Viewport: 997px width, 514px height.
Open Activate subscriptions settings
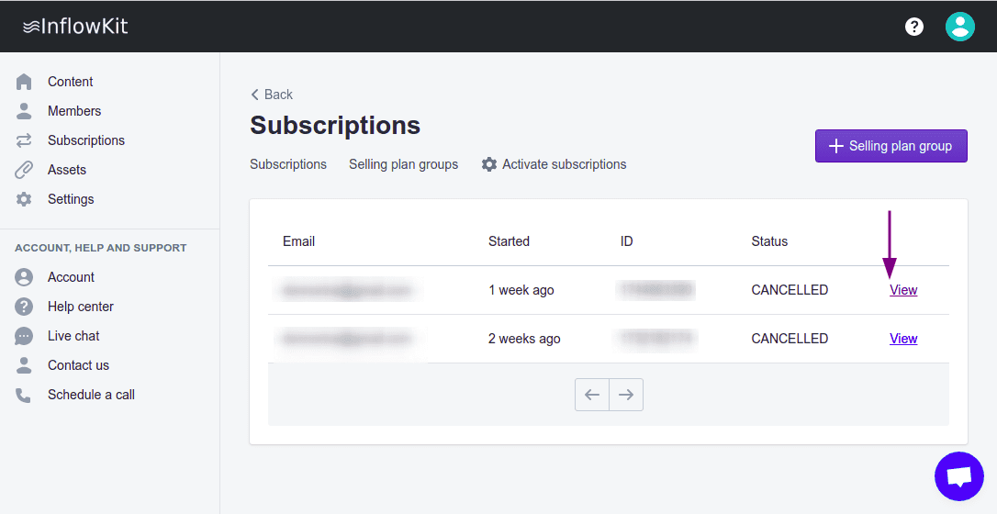(x=555, y=164)
